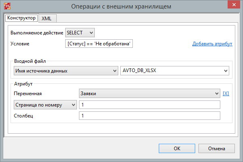Image resolution: width=243 pixels, height=162 pixels.
Task: Click the Добавить атрибут link
Action: click(212, 44)
